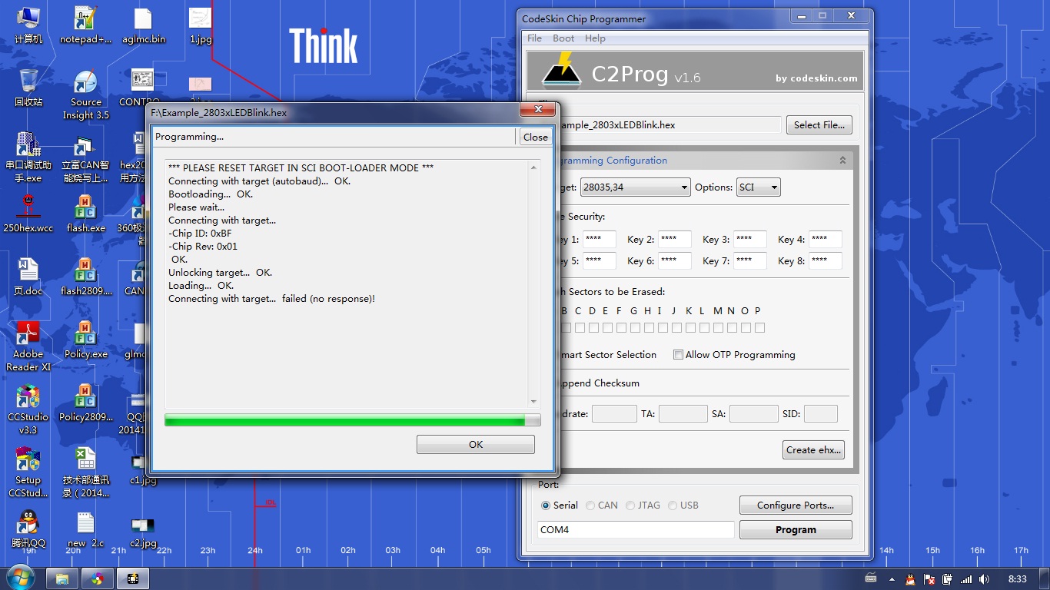The image size is (1050, 590).
Task: Open the Options dropdown set to SCI
Action: tap(758, 187)
